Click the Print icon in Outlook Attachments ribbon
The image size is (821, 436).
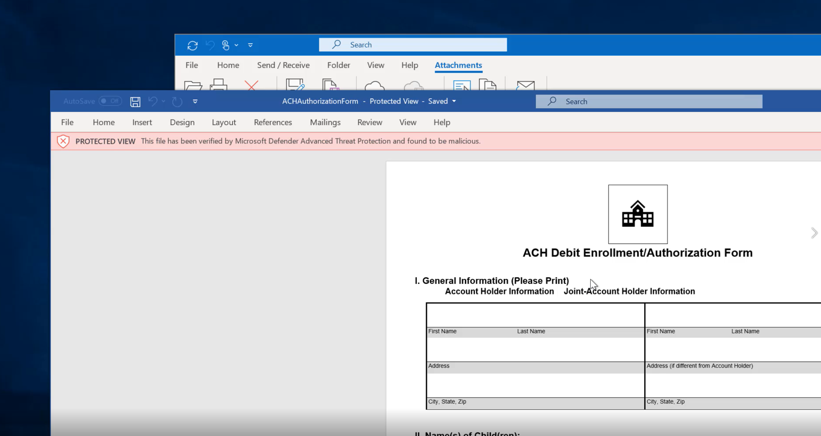(x=219, y=85)
